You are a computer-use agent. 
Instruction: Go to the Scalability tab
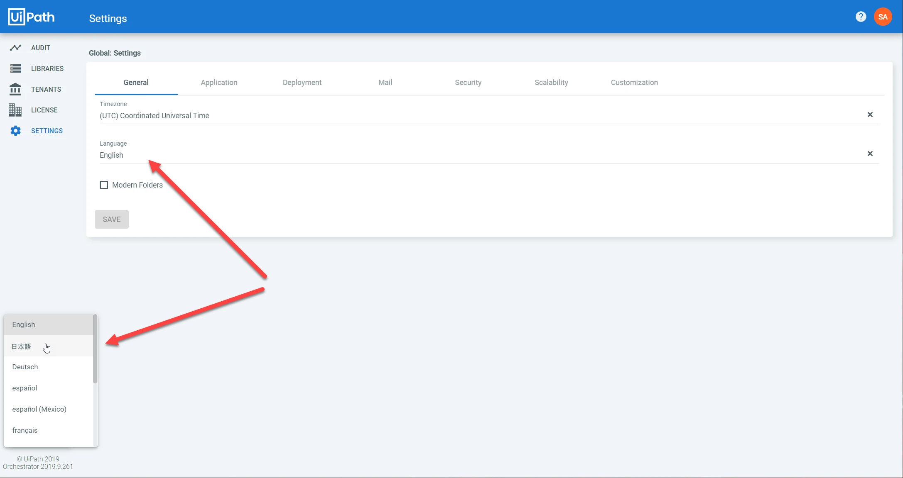(x=551, y=83)
